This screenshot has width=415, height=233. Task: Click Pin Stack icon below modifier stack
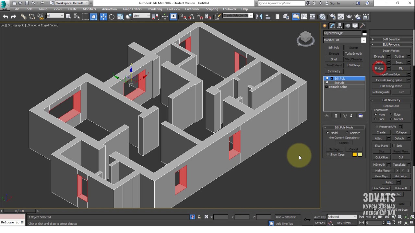pos(327,116)
